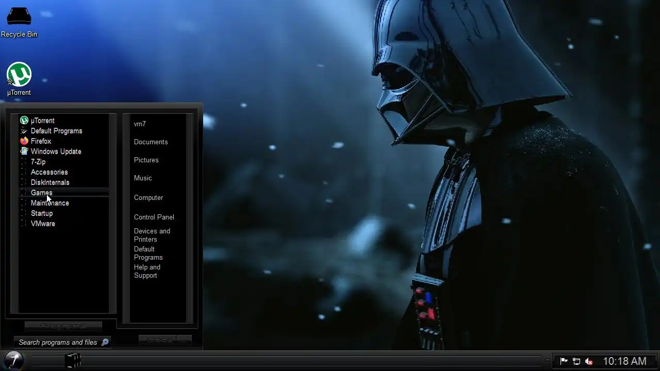Open the Action Center flag tray icon
This screenshot has width=660, height=371.
coord(564,361)
